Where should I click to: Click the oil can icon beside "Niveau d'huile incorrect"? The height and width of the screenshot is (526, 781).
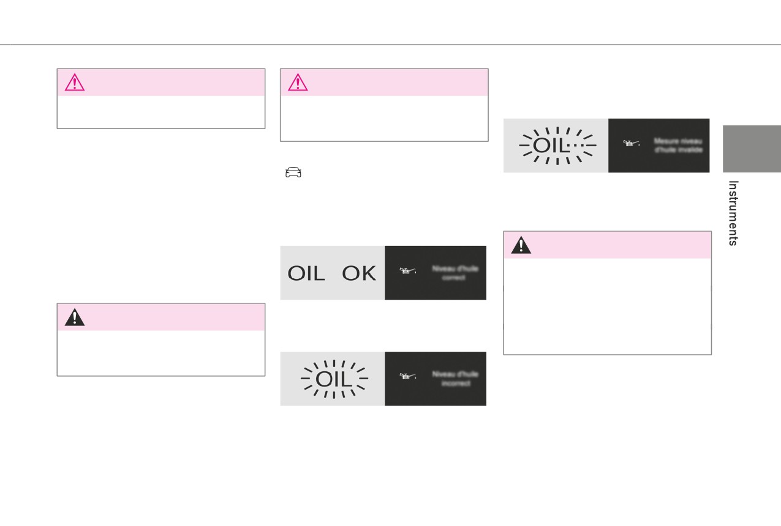tap(407, 376)
